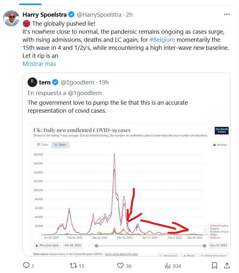Viewport: 239px width, 273px height.
Task: Click the repost retweet icon
Action: [x=73, y=266]
